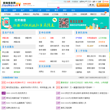This screenshot has height=110, width=110.
Task: Click the 司机 job category
Action: click(52, 42)
